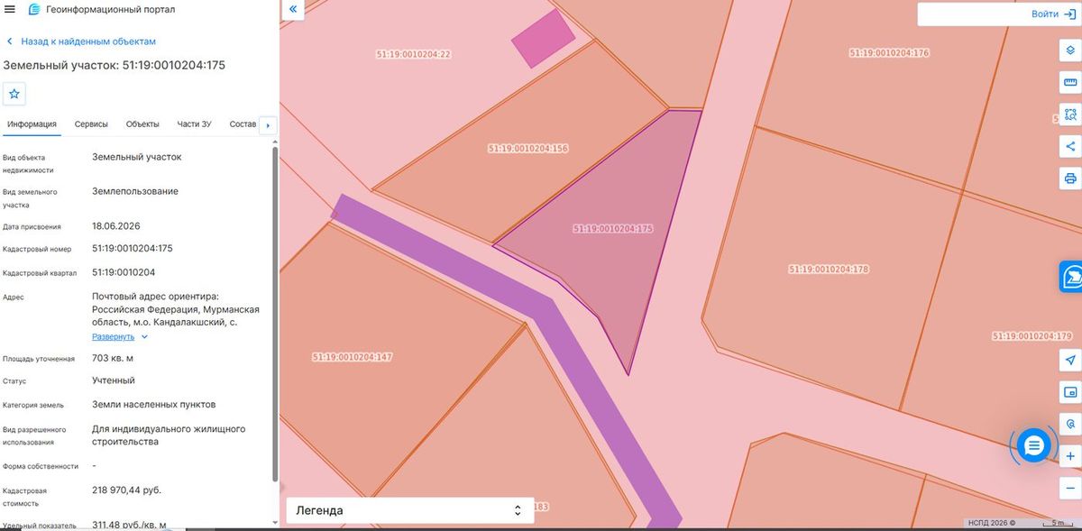Open the blue assistant widget at right edge
This screenshot has height=531, width=1082.
[1071, 276]
